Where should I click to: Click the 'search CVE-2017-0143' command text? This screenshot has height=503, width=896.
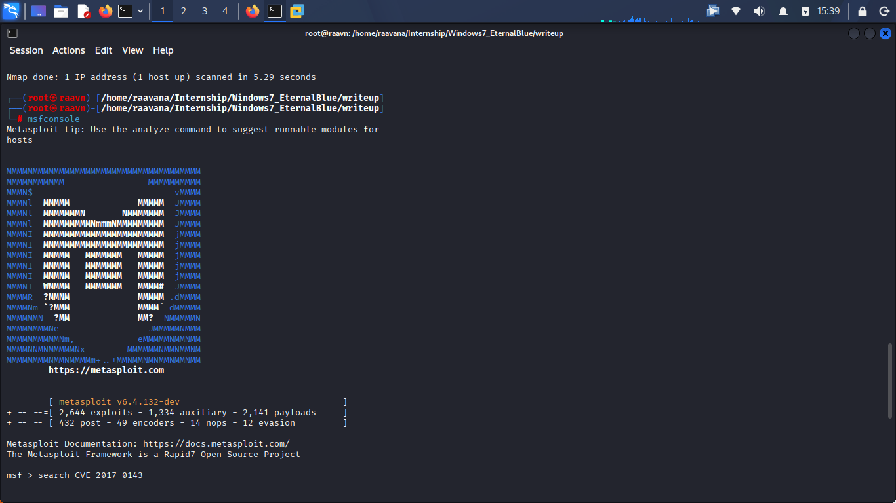click(91, 475)
